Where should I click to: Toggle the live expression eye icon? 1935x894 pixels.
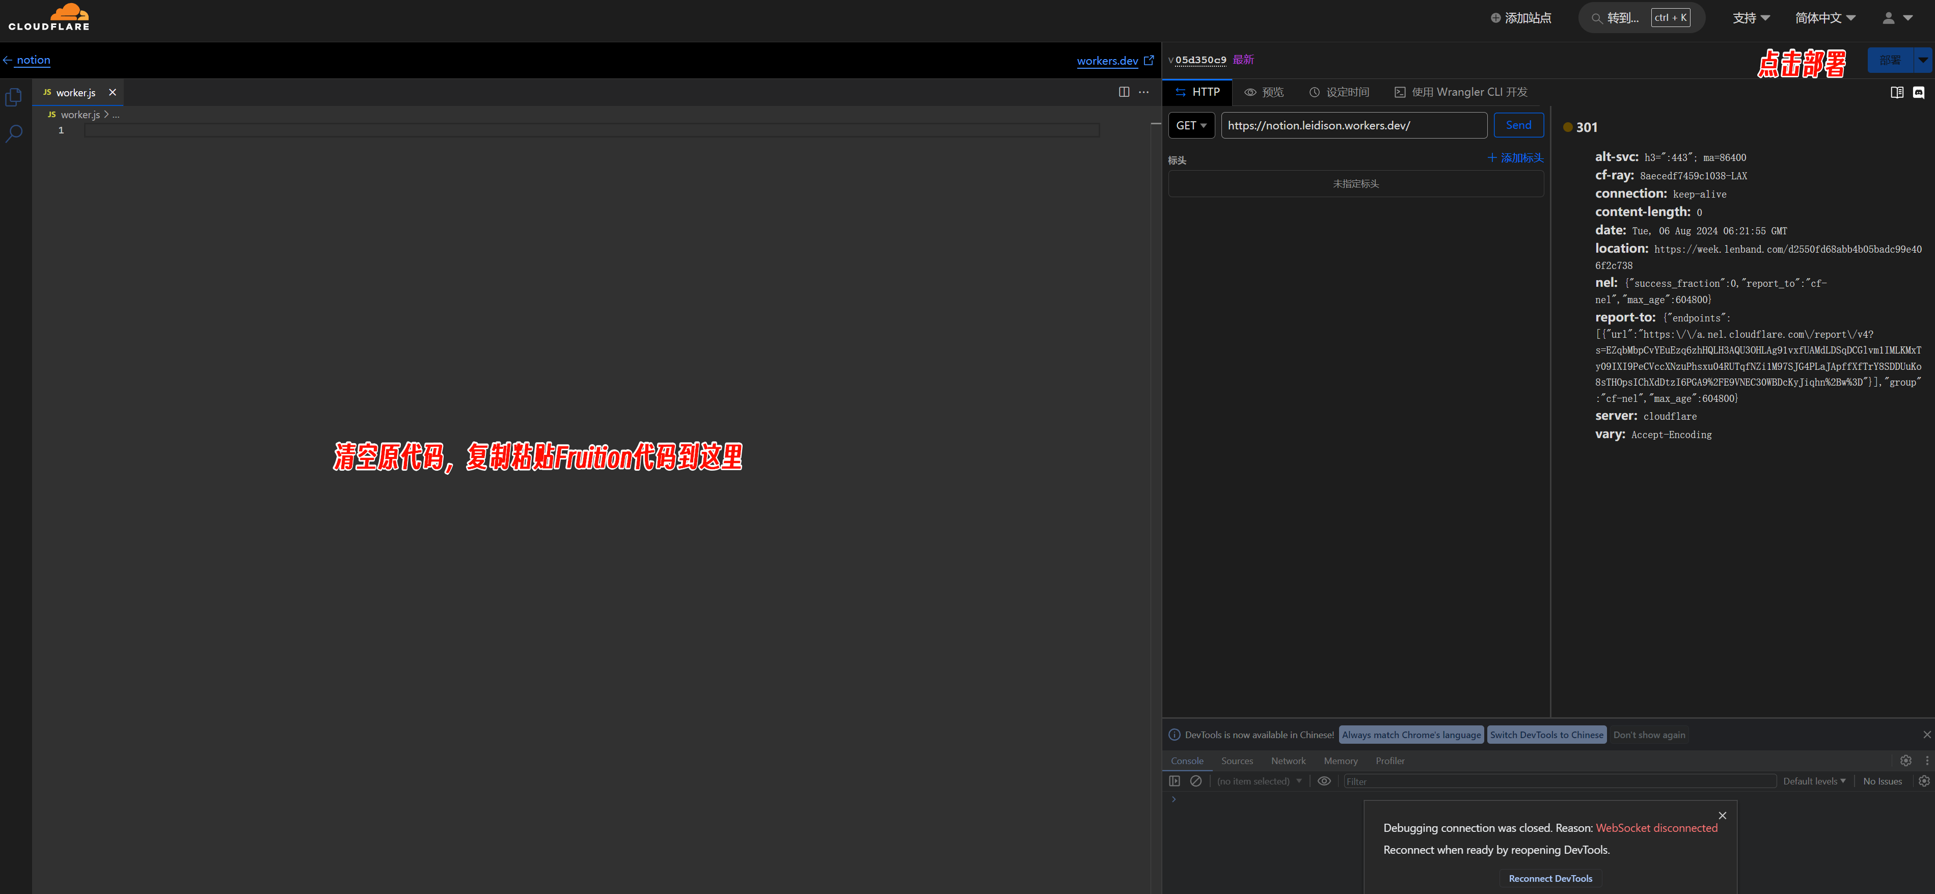pyautogui.click(x=1324, y=781)
